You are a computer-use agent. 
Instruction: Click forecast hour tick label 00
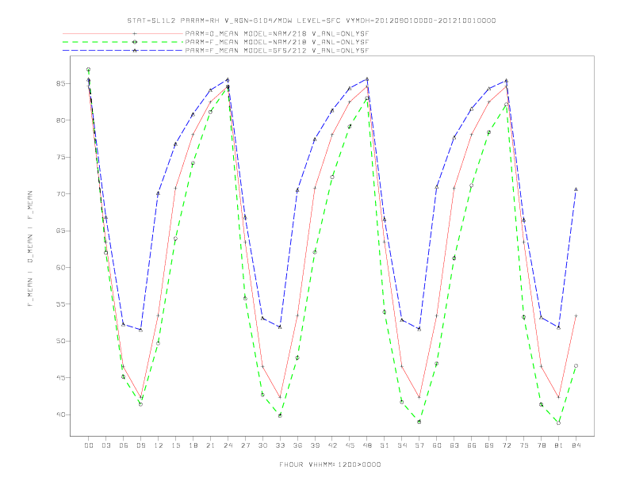point(89,445)
